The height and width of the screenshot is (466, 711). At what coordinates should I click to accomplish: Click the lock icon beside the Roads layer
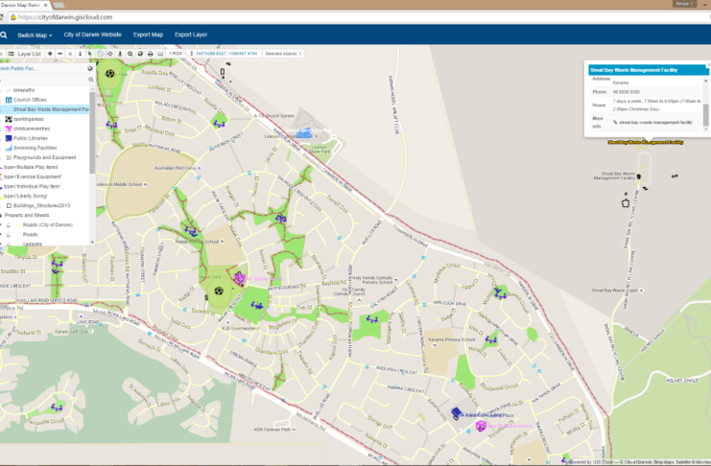point(9,234)
